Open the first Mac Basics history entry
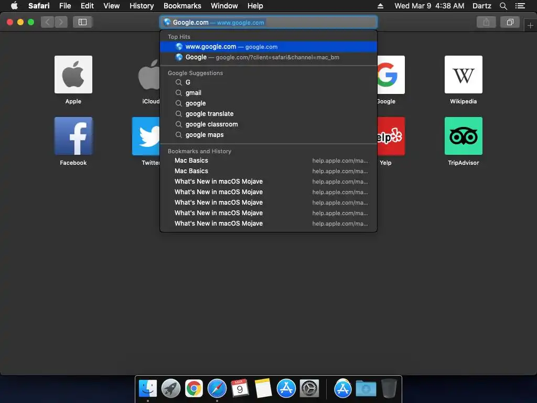Viewport: 537px width, 403px height. 268,161
